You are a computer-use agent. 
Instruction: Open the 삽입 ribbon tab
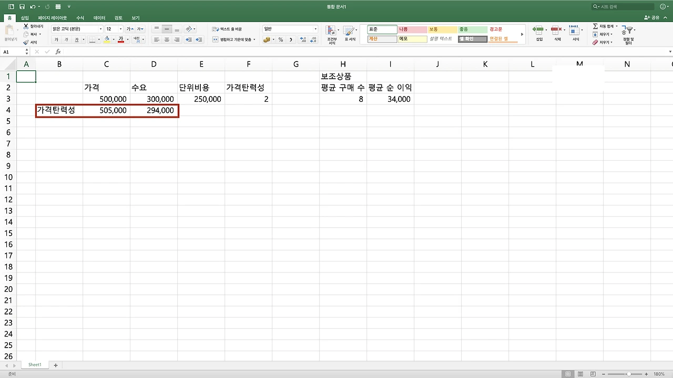(x=25, y=18)
